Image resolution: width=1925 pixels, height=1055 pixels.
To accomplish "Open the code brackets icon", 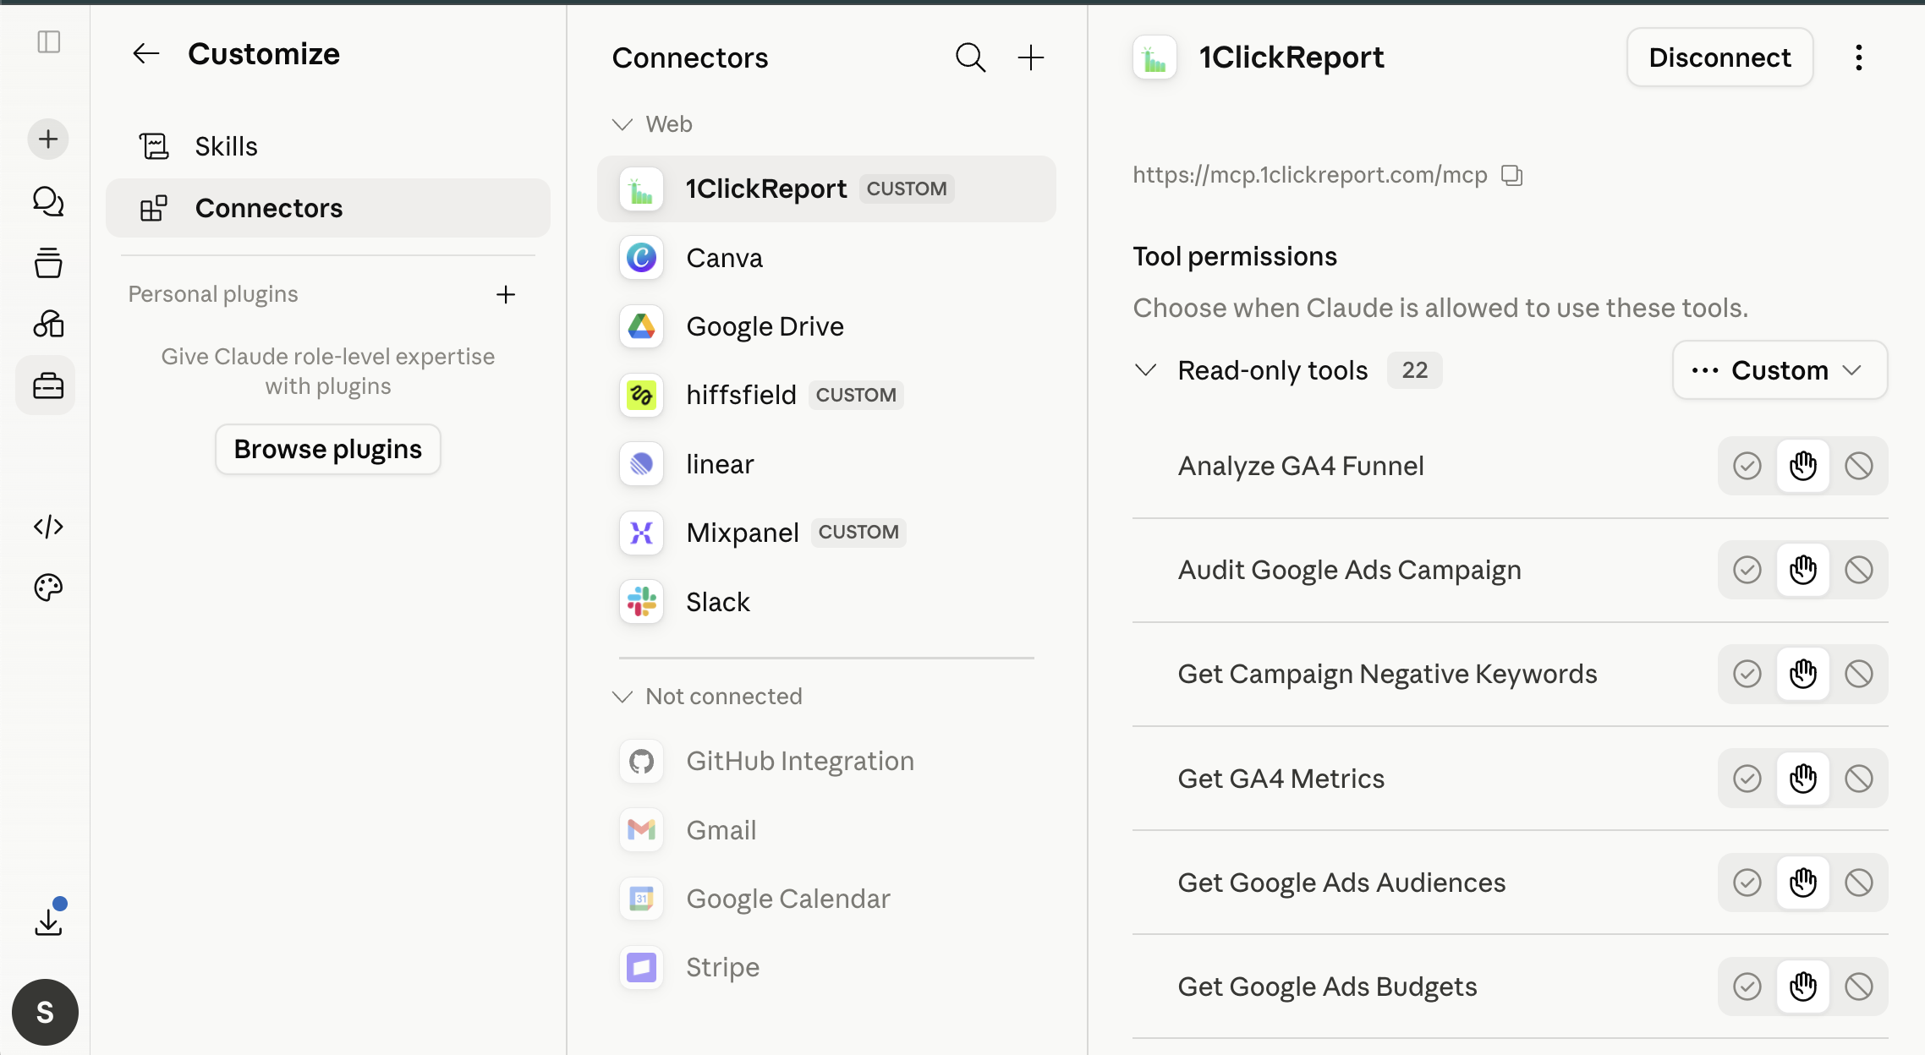I will tap(48, 527).
